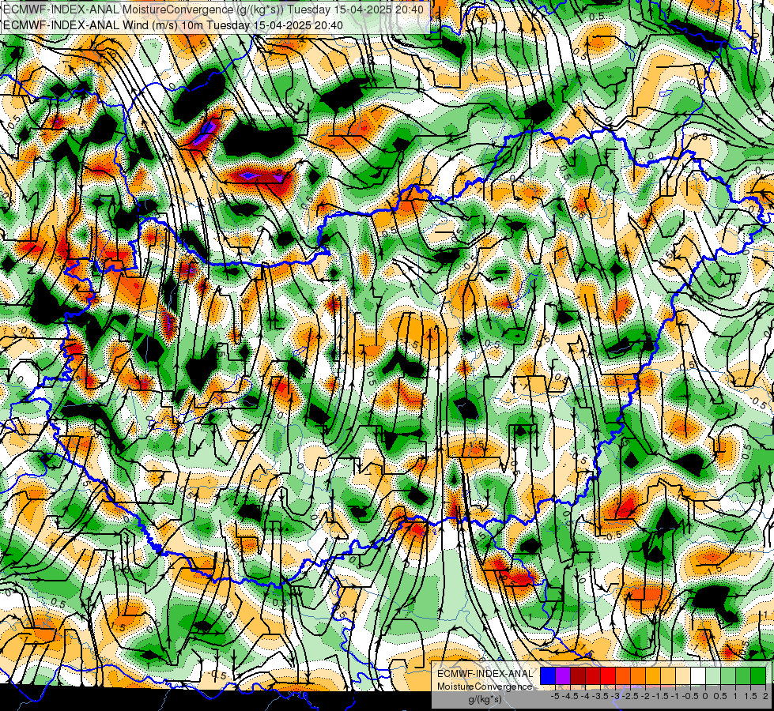
Task: Click the legend unit label g/(kg*s)
Action: tap(485, 699)
